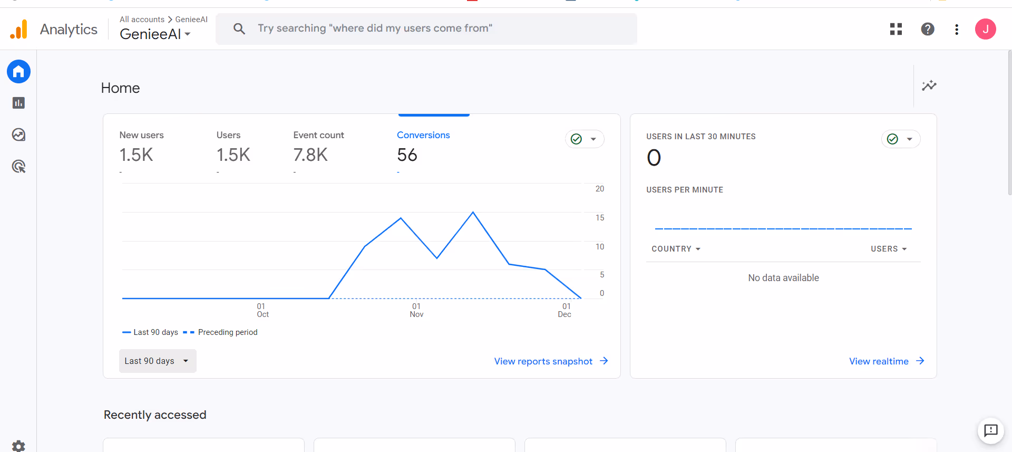Click the Google Analytics logo

(x=18, y=29)
